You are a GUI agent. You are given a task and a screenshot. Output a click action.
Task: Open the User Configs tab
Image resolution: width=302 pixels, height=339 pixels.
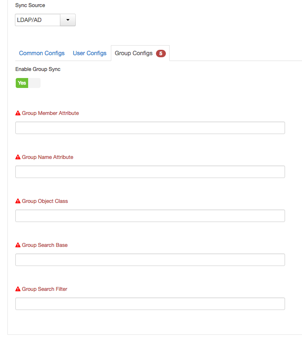coord(89,54)
